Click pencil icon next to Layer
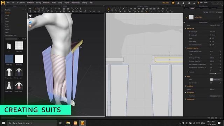Screen dimensions: 224x126 point(220,55)
